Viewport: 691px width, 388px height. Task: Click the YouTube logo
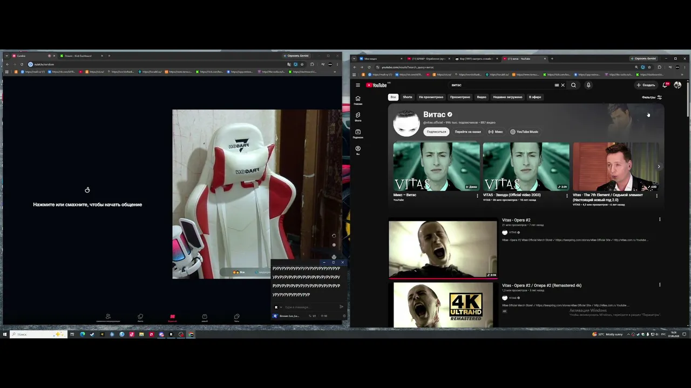(x=377, y=85)
